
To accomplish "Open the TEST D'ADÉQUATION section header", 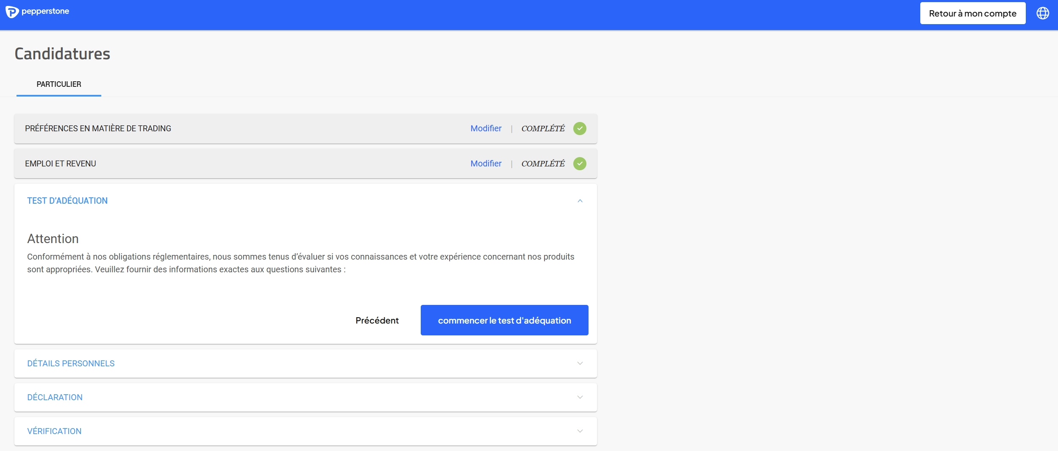I will pyautogui.click(x=67, y=201).
